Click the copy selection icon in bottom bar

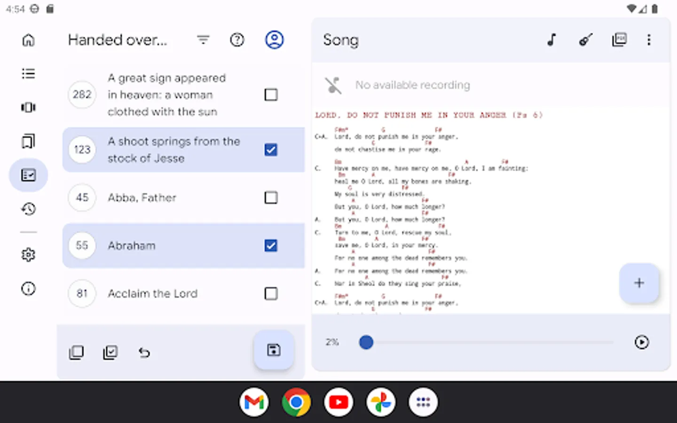(x=76, y=352)
